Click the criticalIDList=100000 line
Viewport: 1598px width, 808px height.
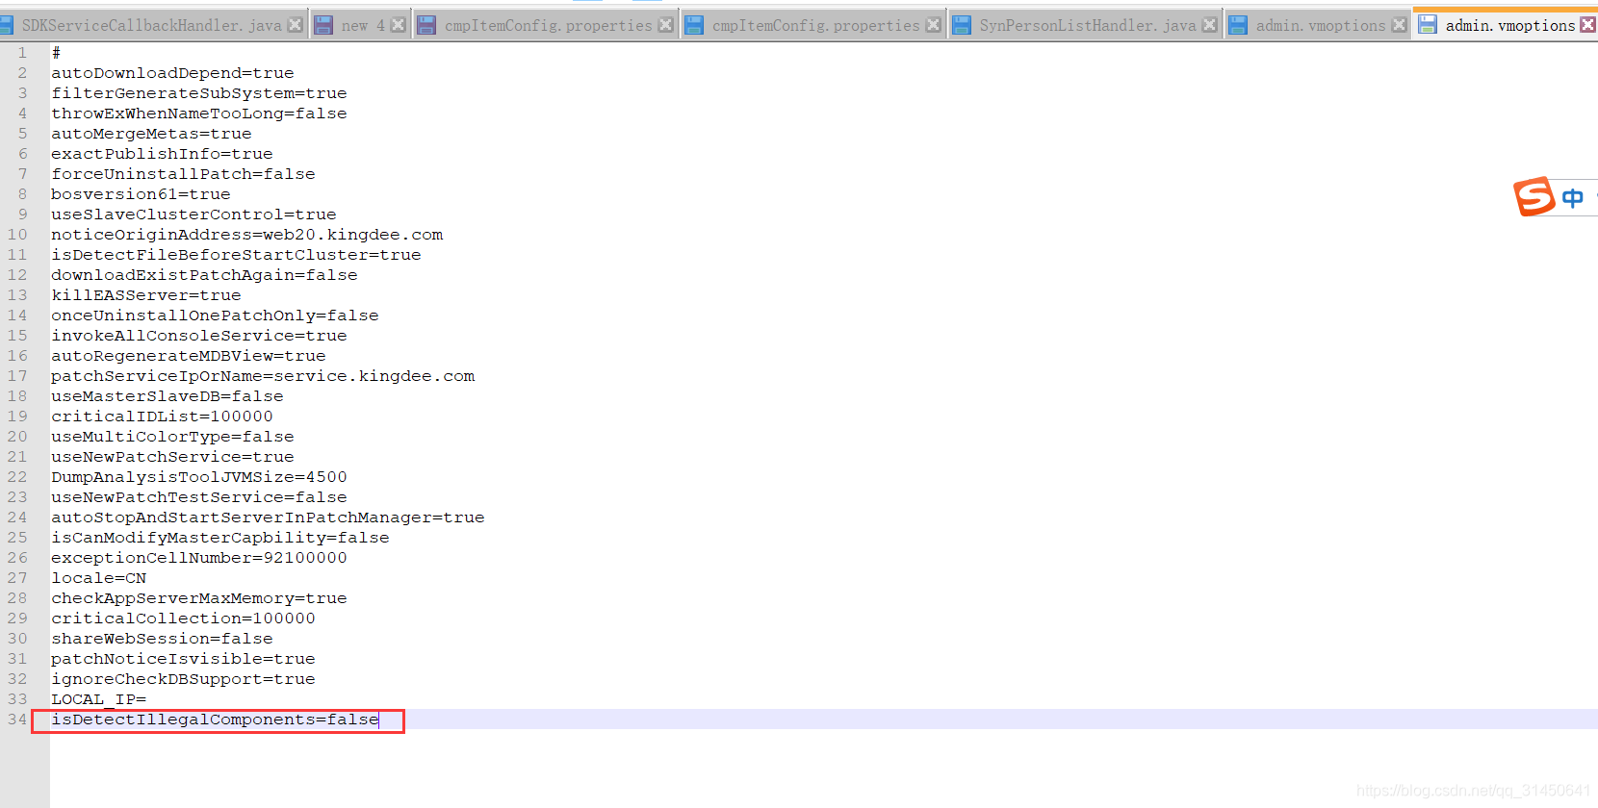[x=162, y=417]
